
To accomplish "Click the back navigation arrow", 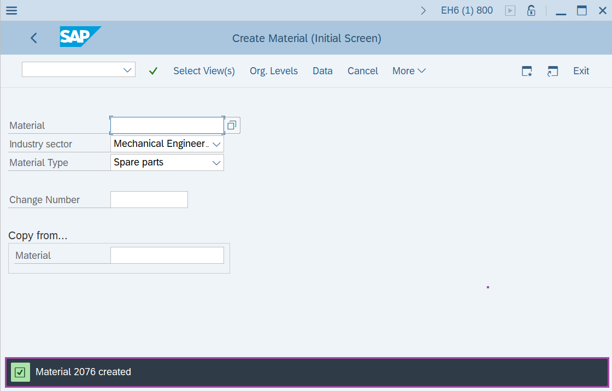I will coord(33,38).
